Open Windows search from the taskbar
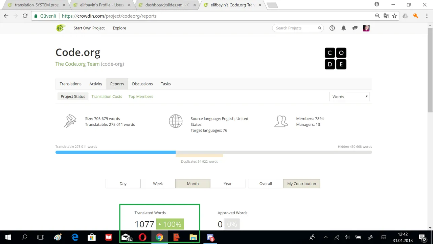 [24, 237]
